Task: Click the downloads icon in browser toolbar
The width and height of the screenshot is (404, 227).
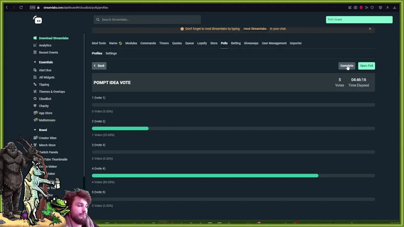Action: point(395,8)
